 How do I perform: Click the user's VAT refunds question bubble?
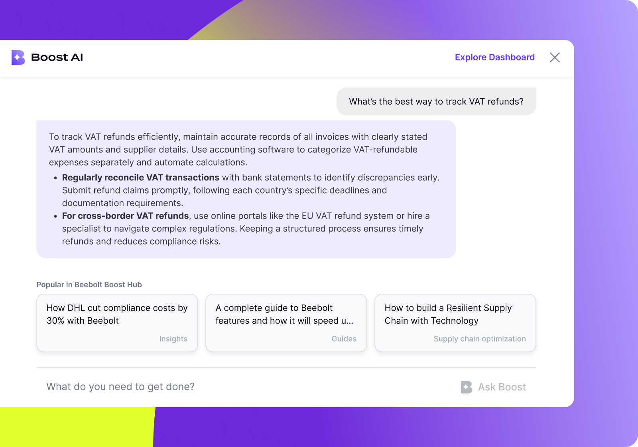click(x=436, y=101)
